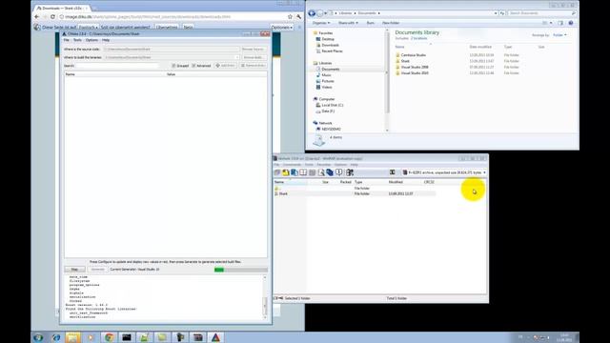This screenshot has height=343, width=610.
Task: Click the CMake output log scrollbar
Action: tap(265, 297)
